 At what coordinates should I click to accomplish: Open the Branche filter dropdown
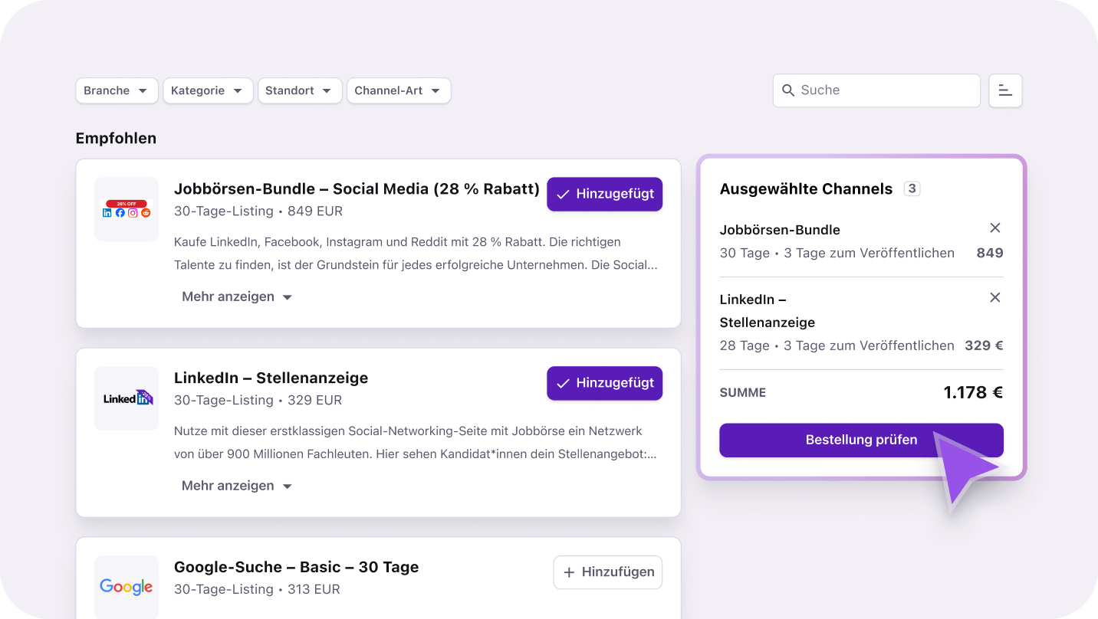[117, 90]
